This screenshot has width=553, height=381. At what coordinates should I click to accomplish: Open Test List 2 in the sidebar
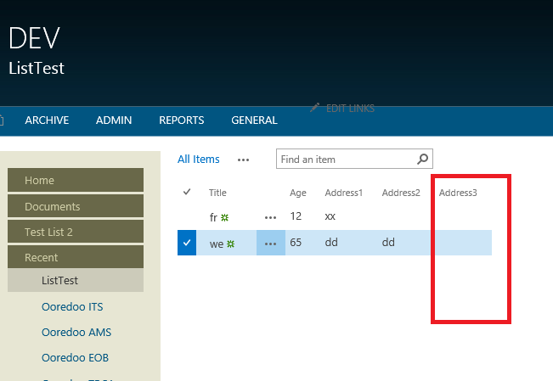pos(76,232)
